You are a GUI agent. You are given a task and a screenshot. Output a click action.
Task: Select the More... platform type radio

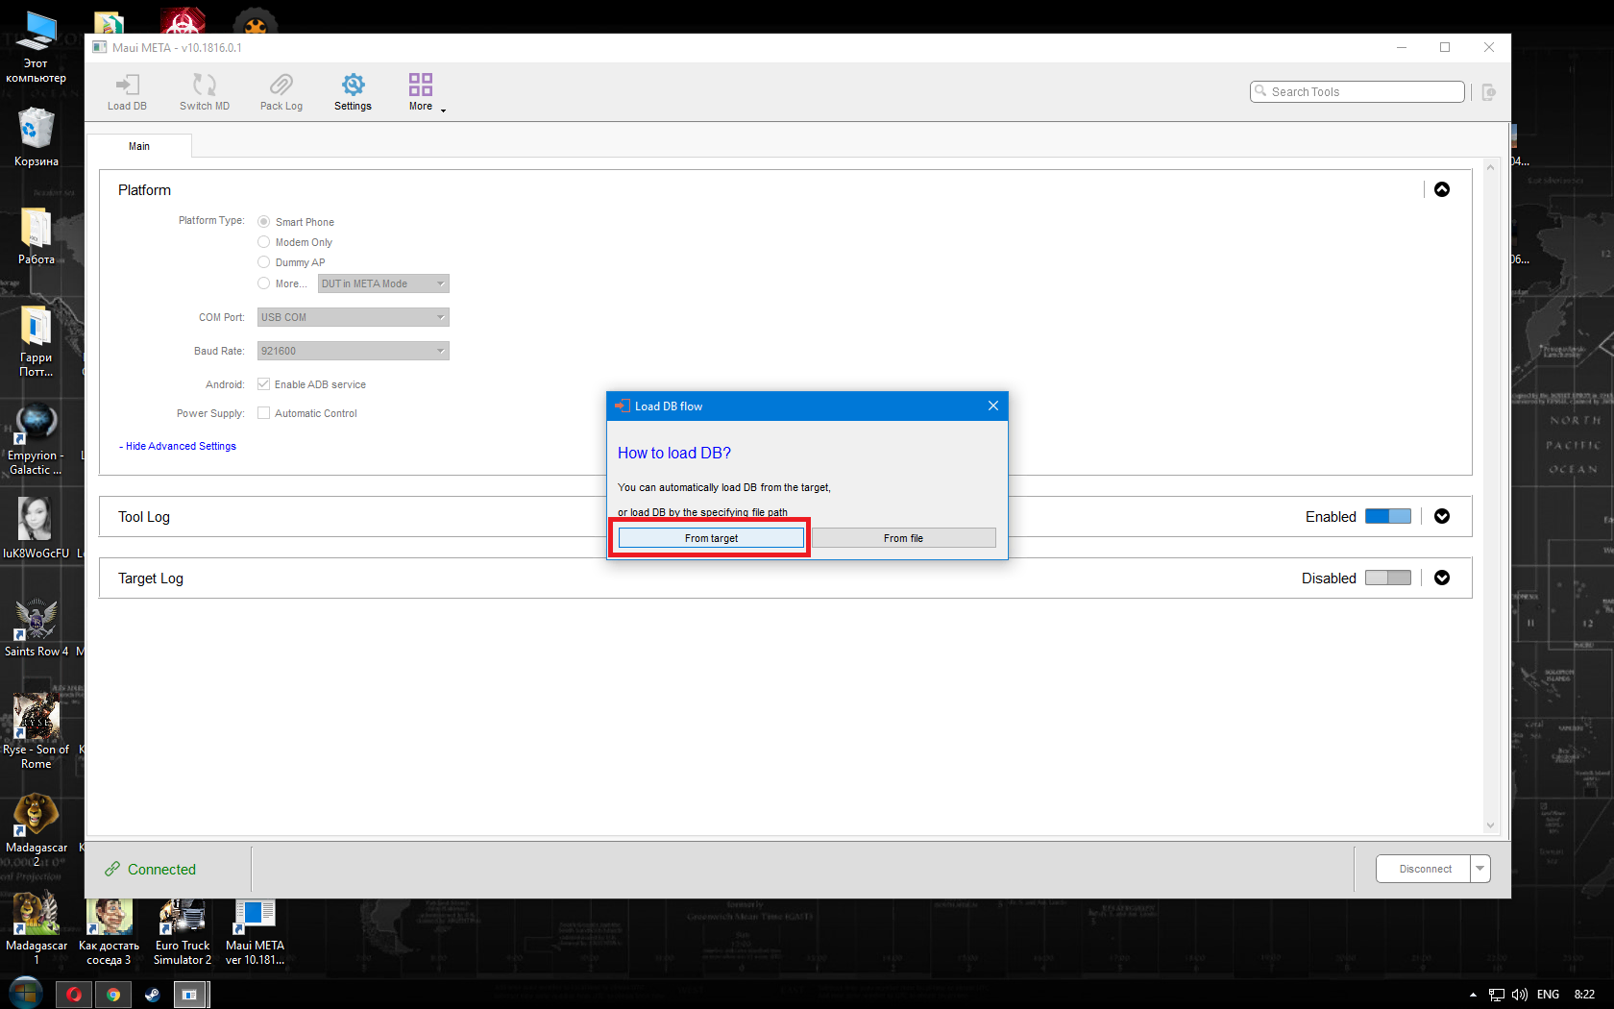(263, 283)
